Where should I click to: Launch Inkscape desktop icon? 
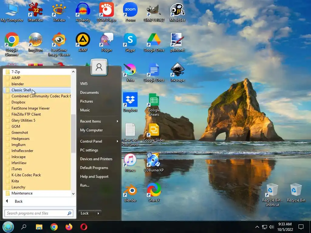(177, 72)
